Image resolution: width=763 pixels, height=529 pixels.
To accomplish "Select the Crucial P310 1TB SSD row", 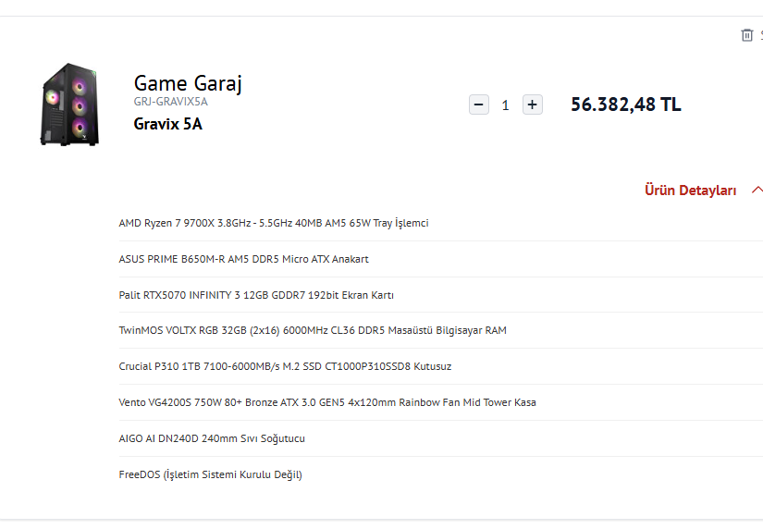I will tap(285, 366).
